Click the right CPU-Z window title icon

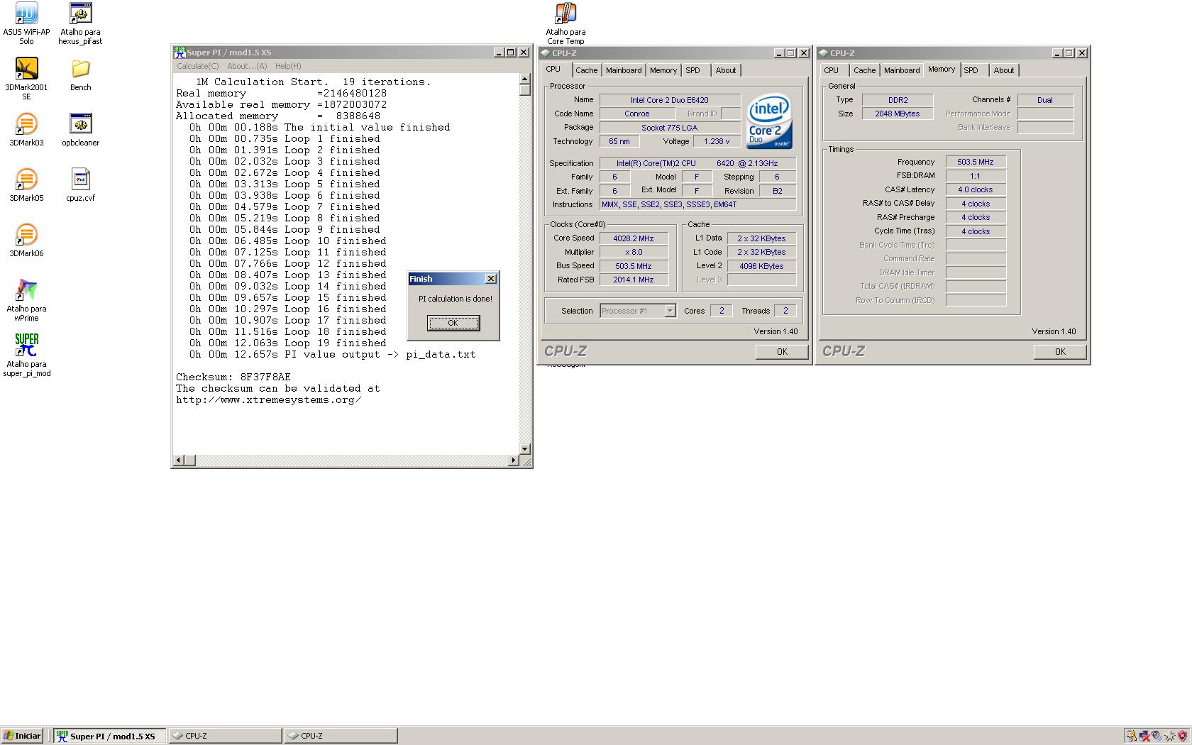(823, 53)
